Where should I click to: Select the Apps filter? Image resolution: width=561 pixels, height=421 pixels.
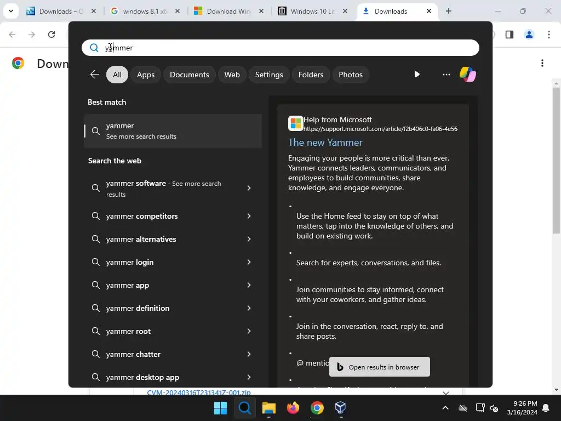(146, 75)
